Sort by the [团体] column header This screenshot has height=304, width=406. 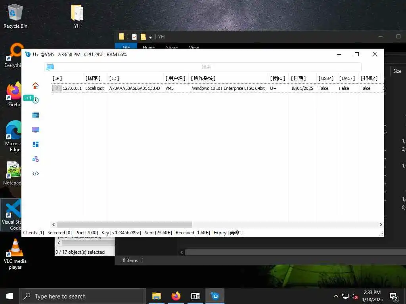tap(278, 78)
